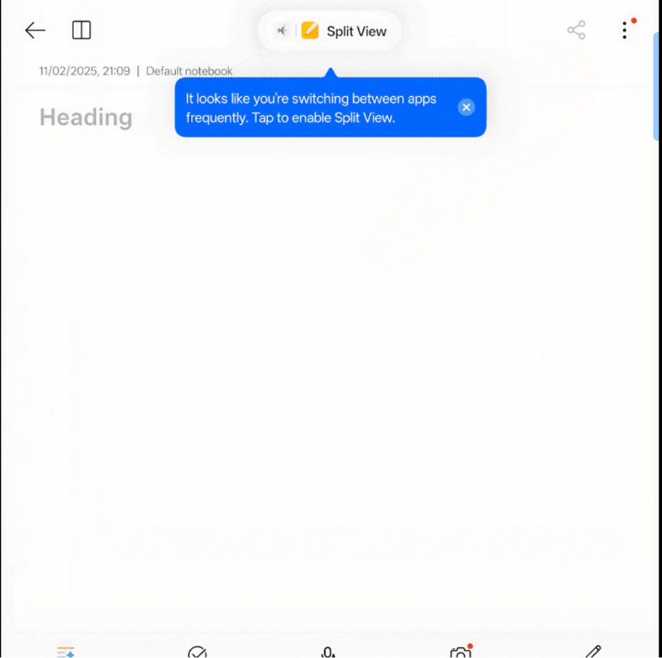Screen dimensions: 662x658
Task: Focus the Heading title field
Action: [x=86, y=117]
